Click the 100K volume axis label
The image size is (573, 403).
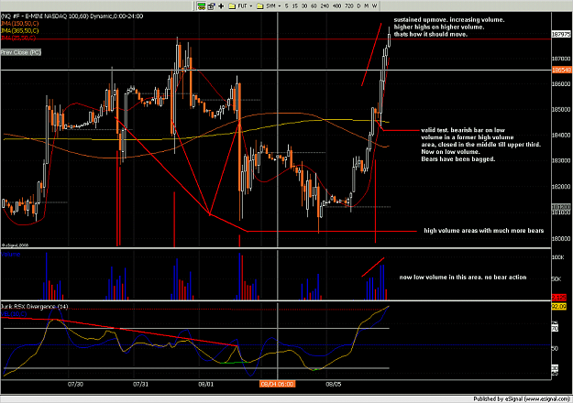tap(557, 257)
